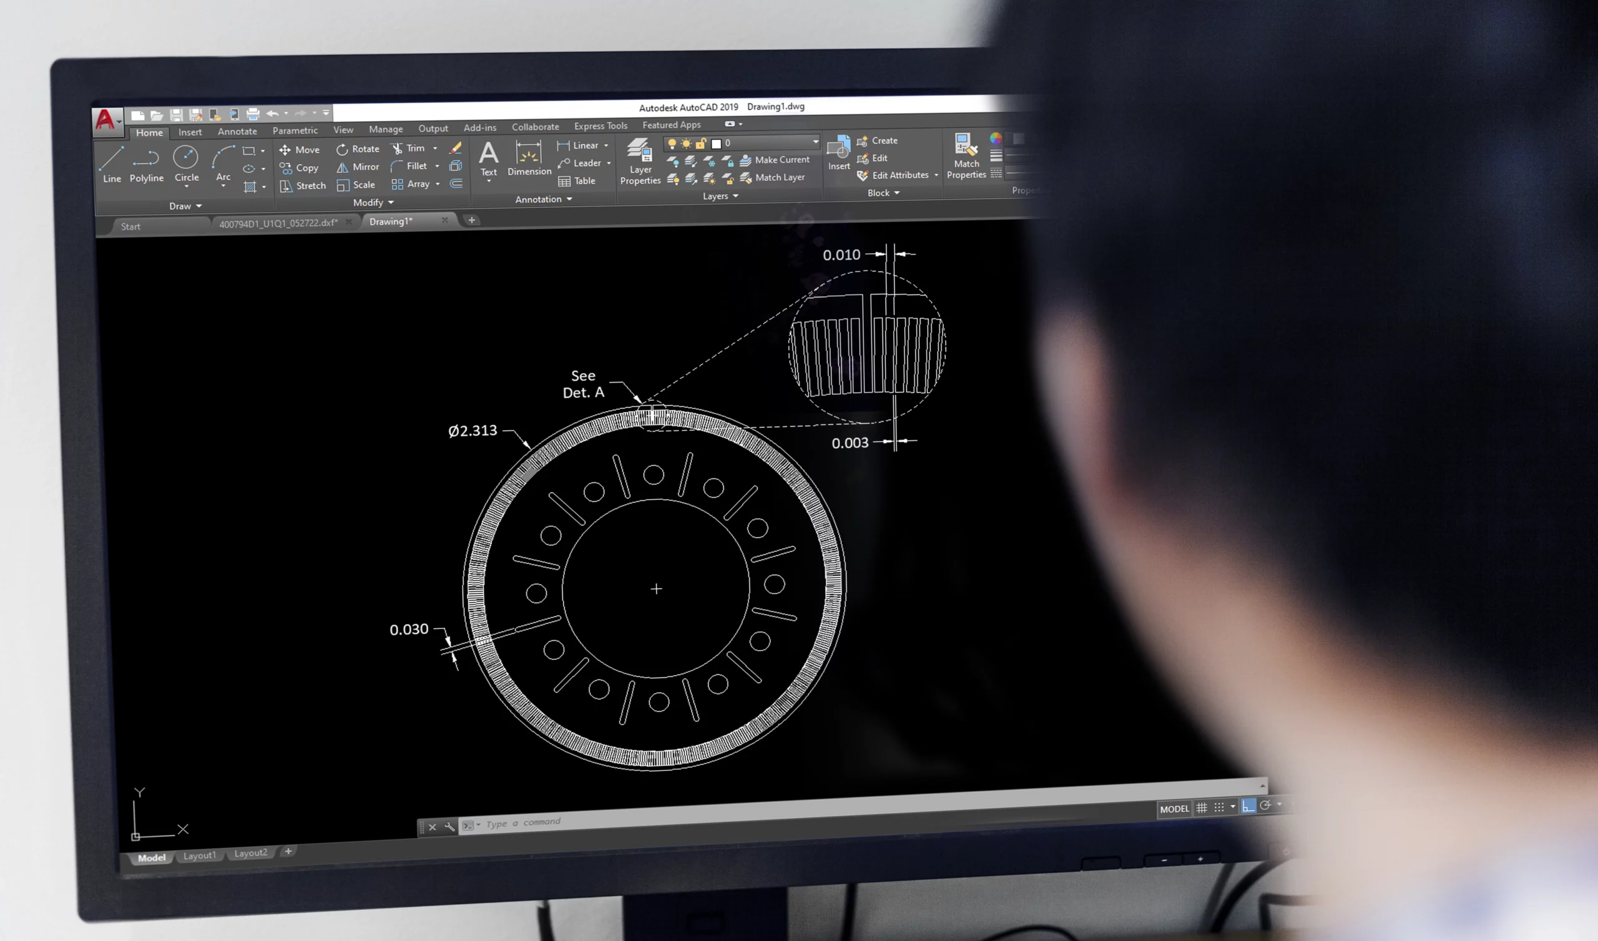Activate the Mirror command
This screenshot has height=941, width=1598.
click(x=358, y=167)
